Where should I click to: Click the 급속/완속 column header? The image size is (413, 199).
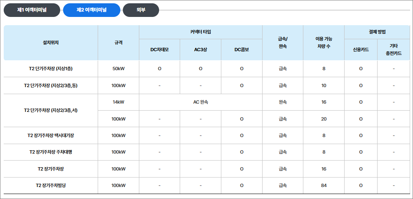click(283, 43)
